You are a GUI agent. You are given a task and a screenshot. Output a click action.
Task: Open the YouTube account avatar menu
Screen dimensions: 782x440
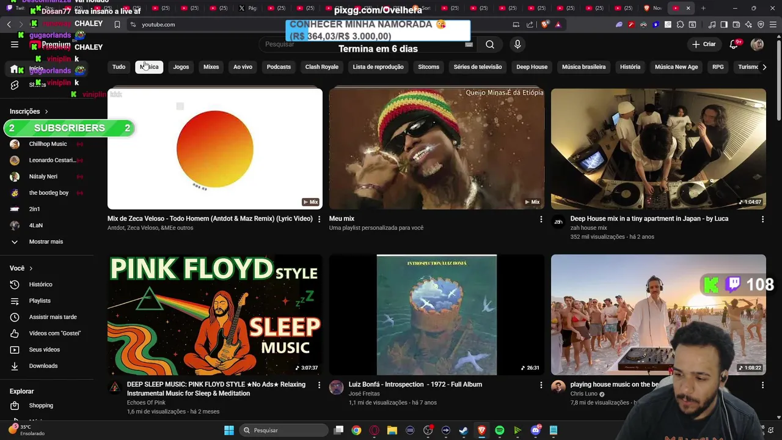point(757,45)
